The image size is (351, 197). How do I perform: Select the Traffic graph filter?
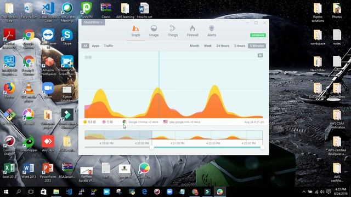coord(109,46)
